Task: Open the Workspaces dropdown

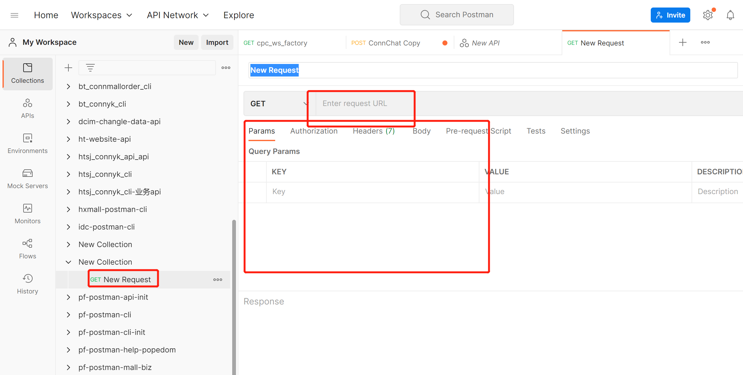Action: click(102, 15)
